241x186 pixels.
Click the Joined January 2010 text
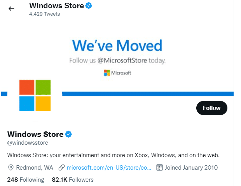click(x=191, y=168)
